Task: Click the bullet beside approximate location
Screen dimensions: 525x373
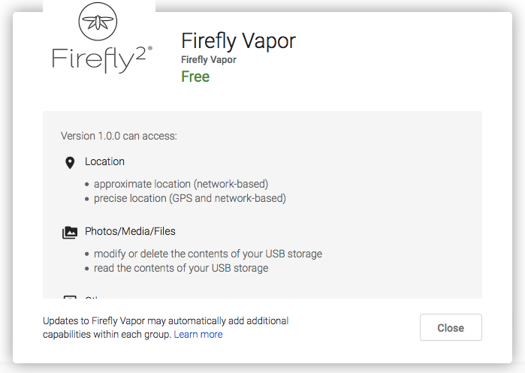Action: point(87,185)
